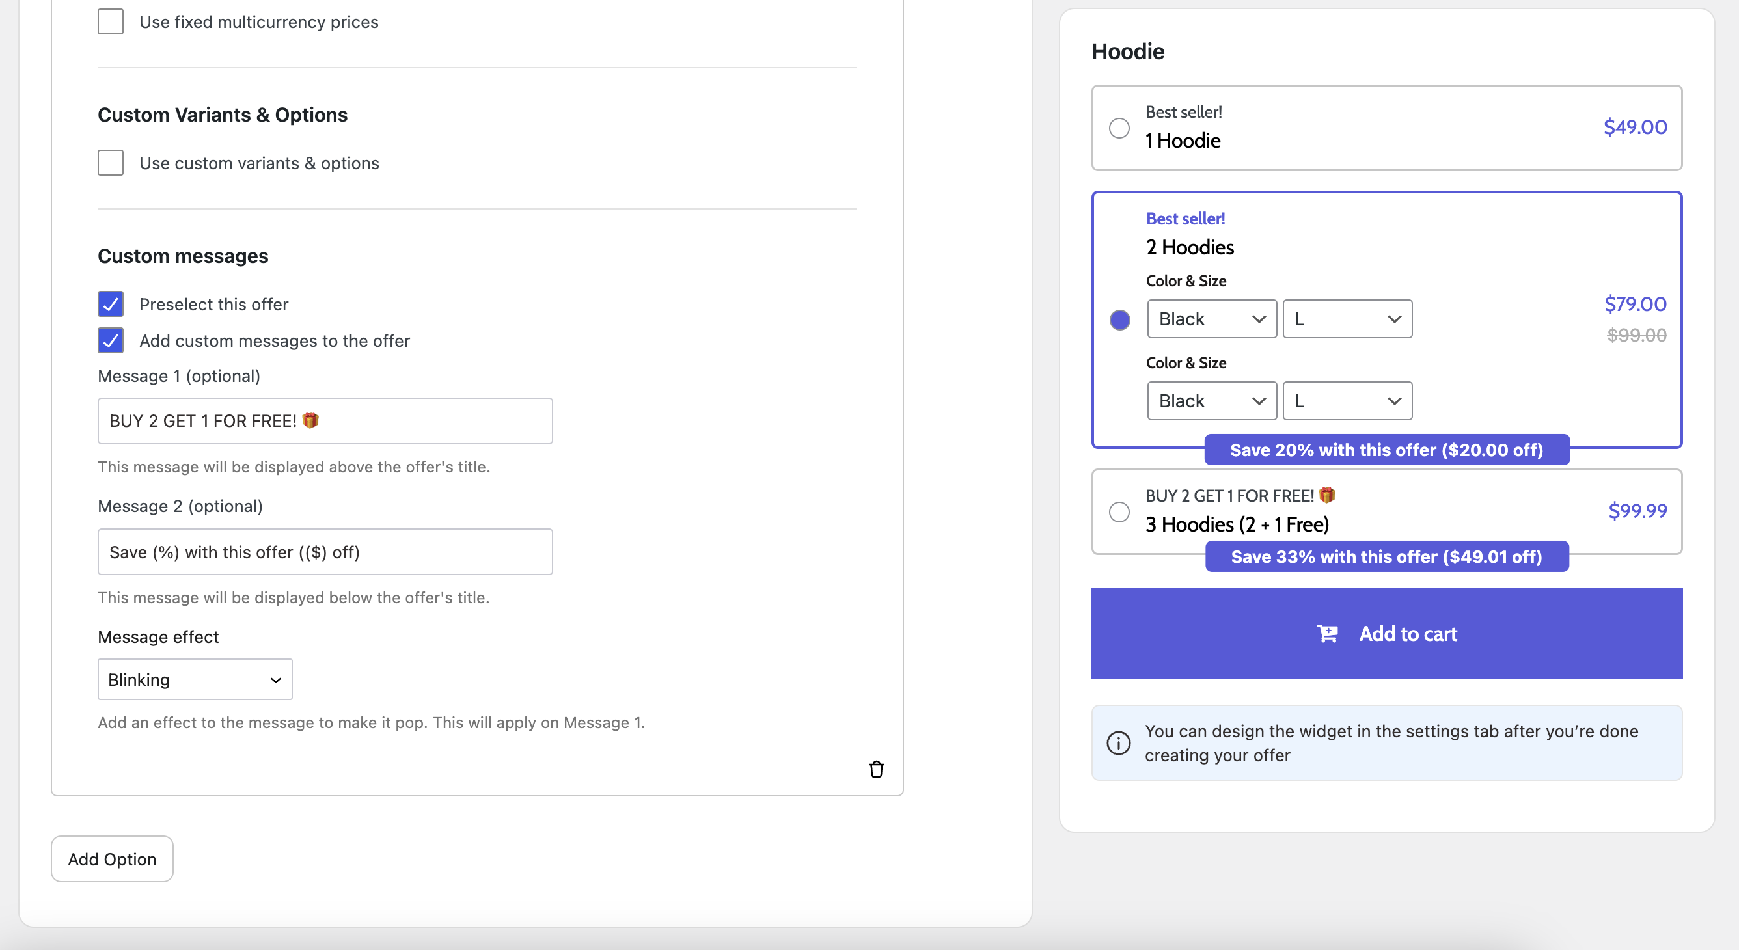Enable Use fixed multicurrency prices checkbox

pyautogui.click(x=110, y=22)
